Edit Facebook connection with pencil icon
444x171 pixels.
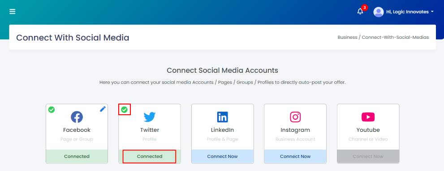[x=103, y=109]
